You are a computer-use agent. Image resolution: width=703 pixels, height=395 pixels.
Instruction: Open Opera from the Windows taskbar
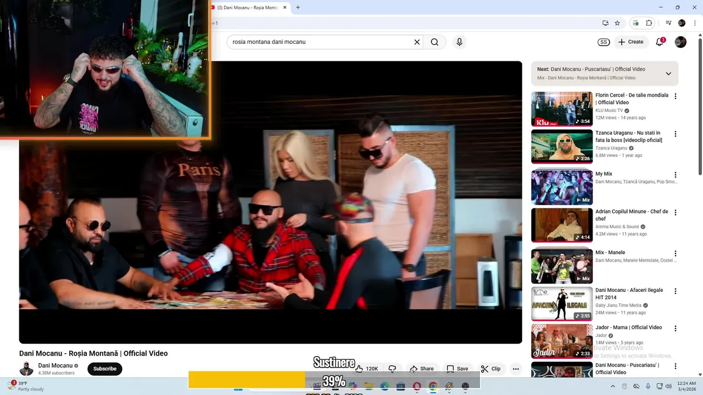click(x=417, y=386)
